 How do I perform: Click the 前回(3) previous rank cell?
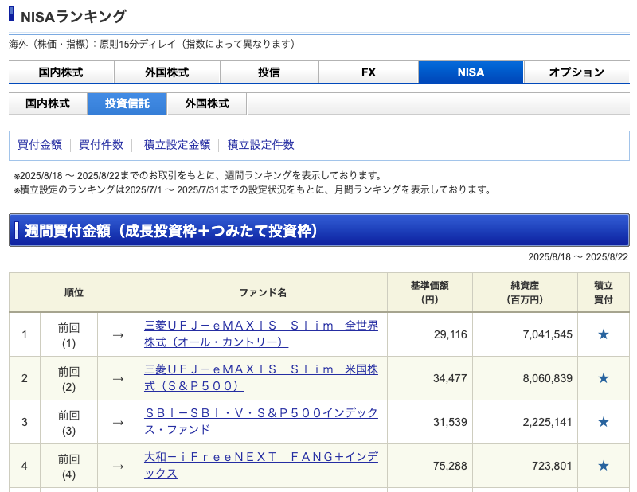(x=68, y=423)
